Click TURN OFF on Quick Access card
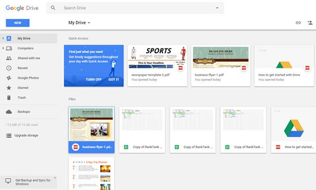Image resolution: width=316 pixels, height=190 pixels. (x=94, y=80)
